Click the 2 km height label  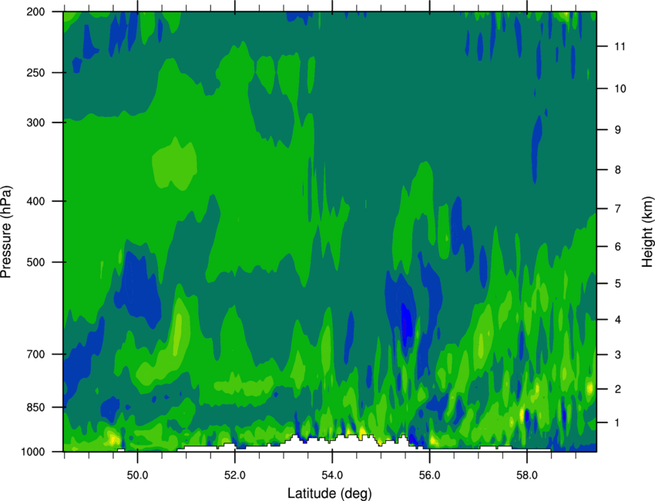click(618, 389)
